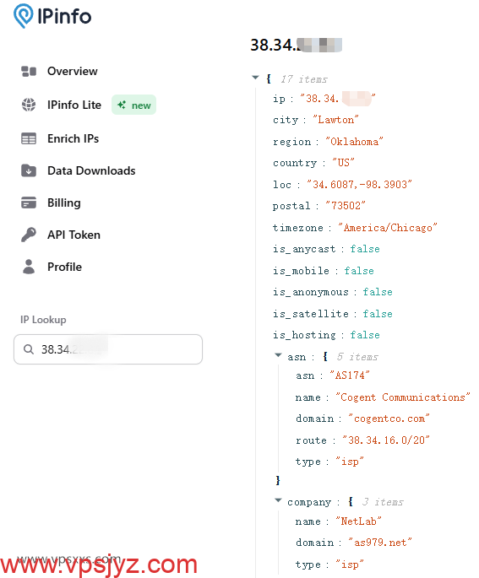
Task: Open the Billing page
Action: pyautogui.click(x=64, y=203)
